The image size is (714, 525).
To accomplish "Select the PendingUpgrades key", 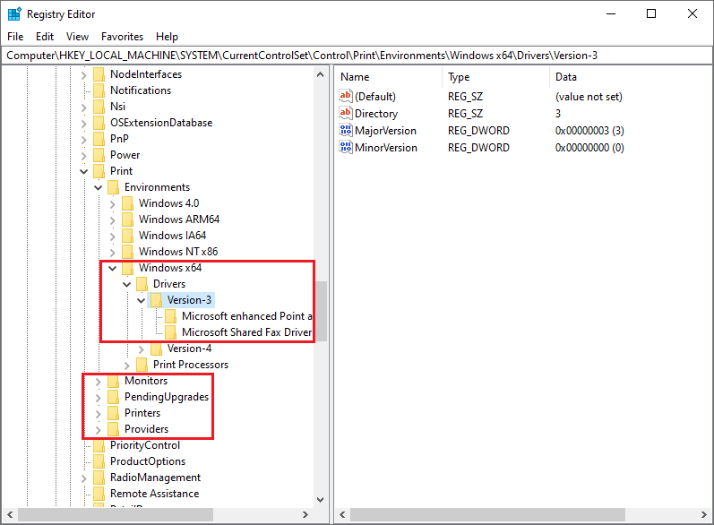I will click(x=166, y=397).
